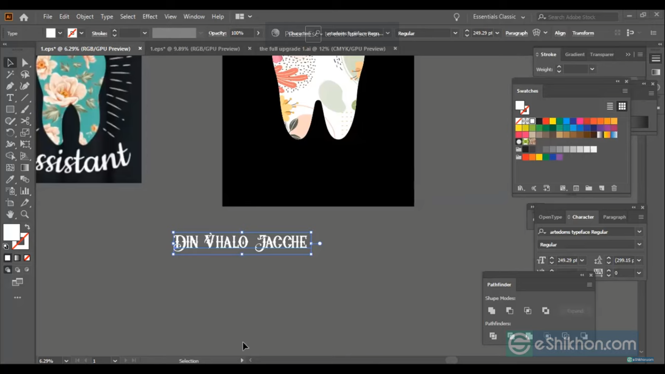Select the Shape Builder tool
The width and height of the screenshot is (665, 374).
[10, 156]
